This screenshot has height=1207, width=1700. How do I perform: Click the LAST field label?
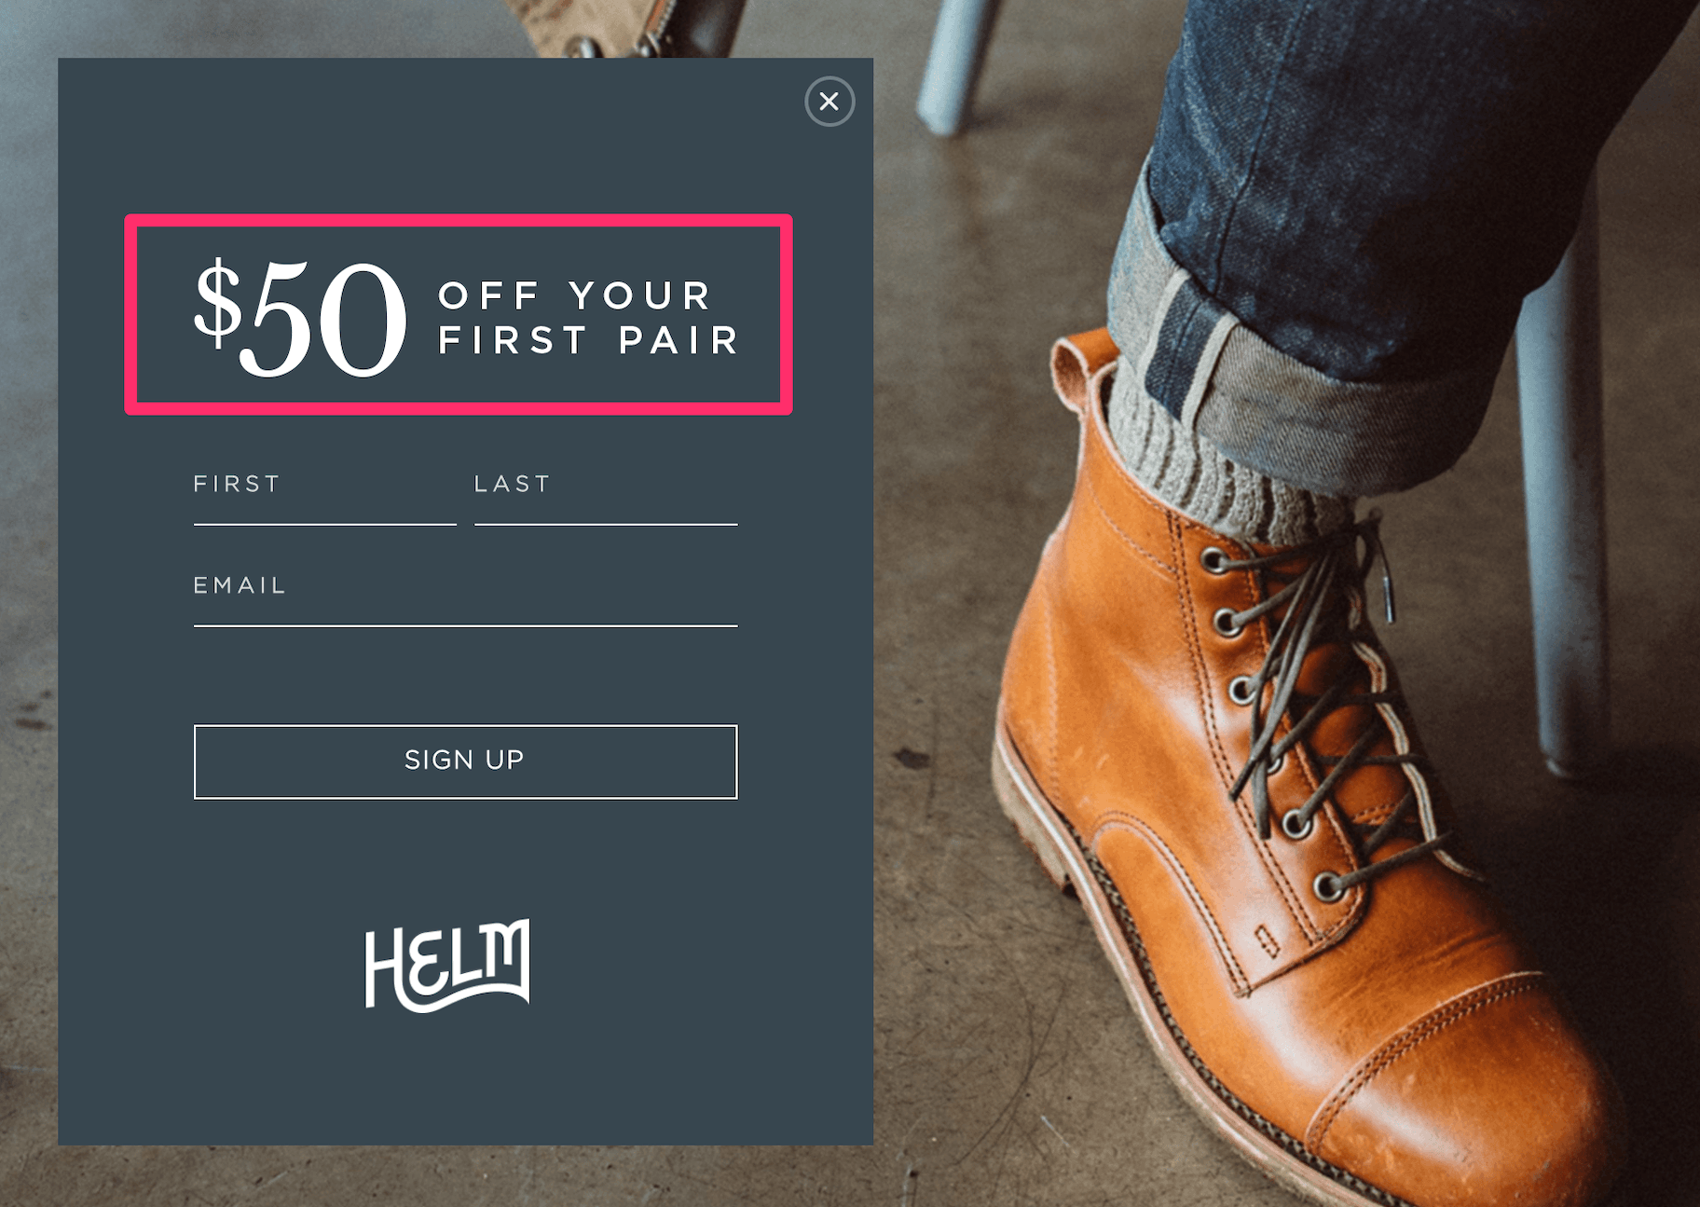coord(513,484)
